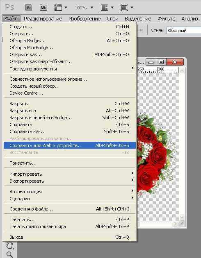Open the Слои menu
This screenshot has width=201, height=258.
coord(112,18)
